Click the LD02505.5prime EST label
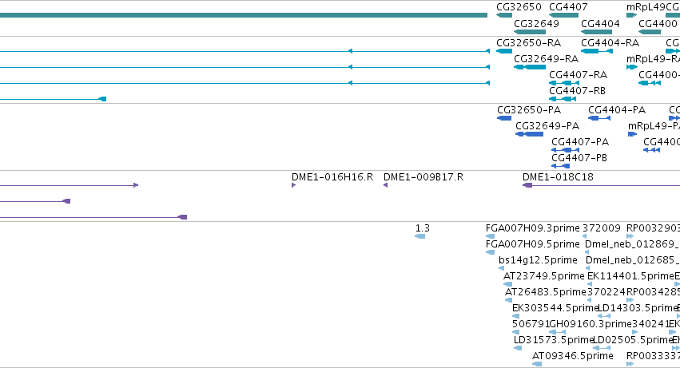The width and height of the screenshot is (680, 368). coord(632,340)
